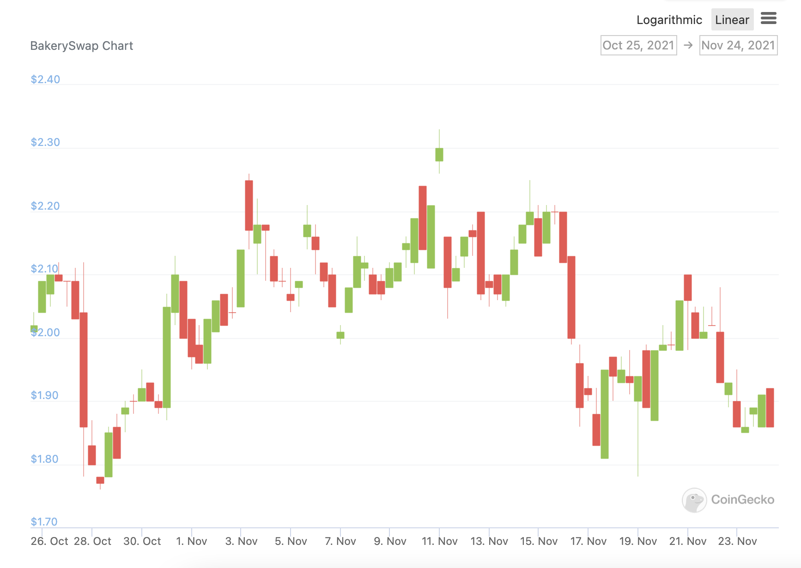Image resolution: width=801 pixels, height=568 pixels.
Task: Click the 11. Nov x-axis label
Action: (439, 541)
